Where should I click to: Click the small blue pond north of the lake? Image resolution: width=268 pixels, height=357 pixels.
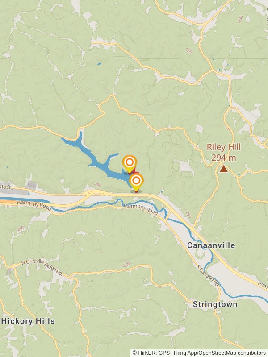(x=99, y=64)
